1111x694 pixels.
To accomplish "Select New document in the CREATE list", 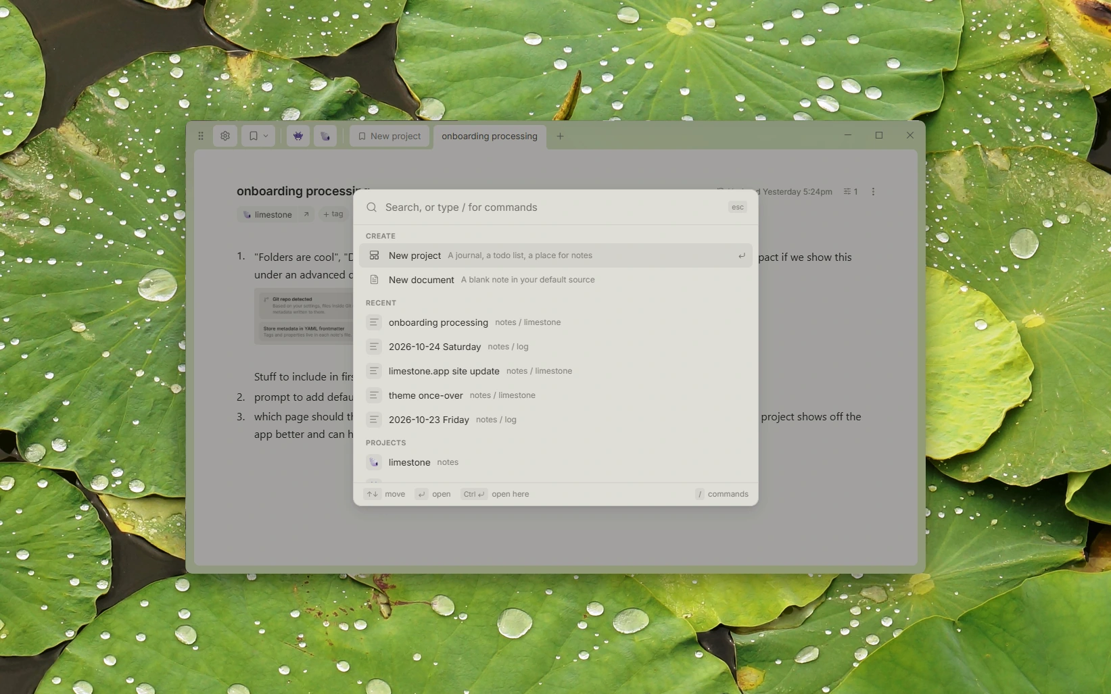I will [556, 280].
